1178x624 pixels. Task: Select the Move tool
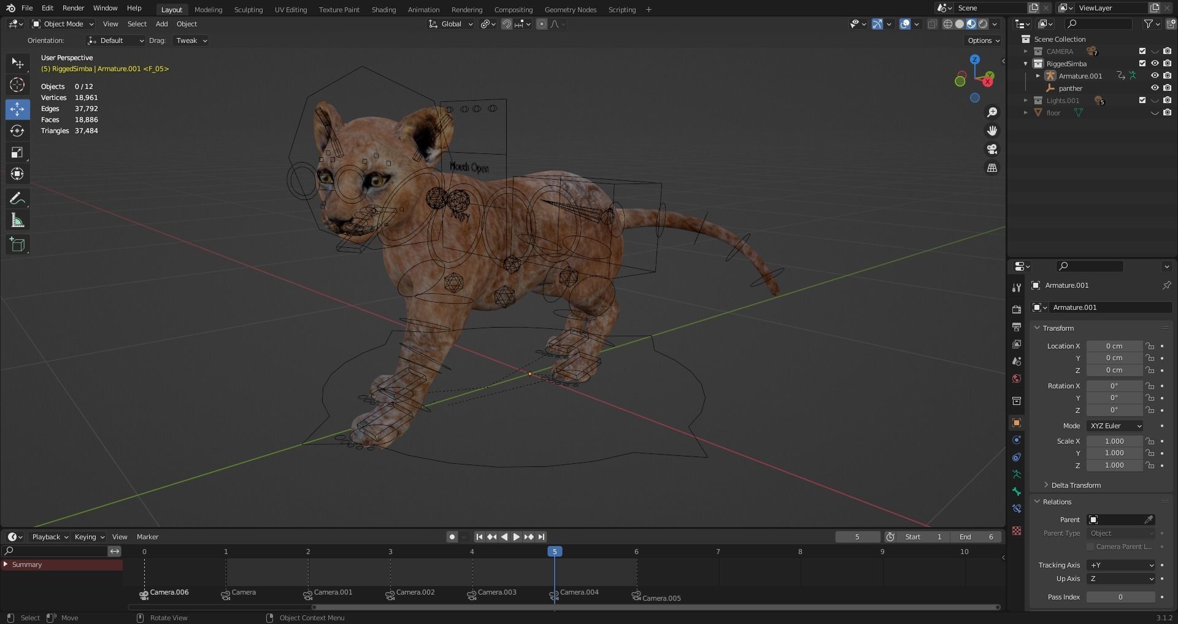point(17,109)
